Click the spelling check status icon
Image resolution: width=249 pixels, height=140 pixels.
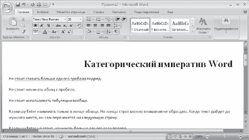coord(61,137)
